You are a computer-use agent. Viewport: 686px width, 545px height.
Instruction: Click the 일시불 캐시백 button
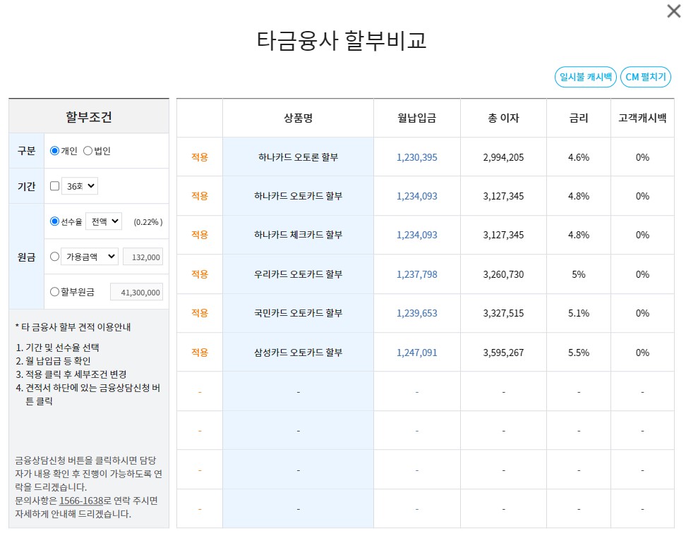(585, 77)
